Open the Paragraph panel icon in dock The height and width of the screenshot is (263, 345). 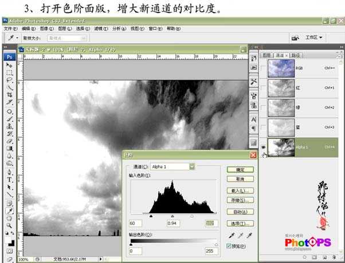tap(254, 128)
